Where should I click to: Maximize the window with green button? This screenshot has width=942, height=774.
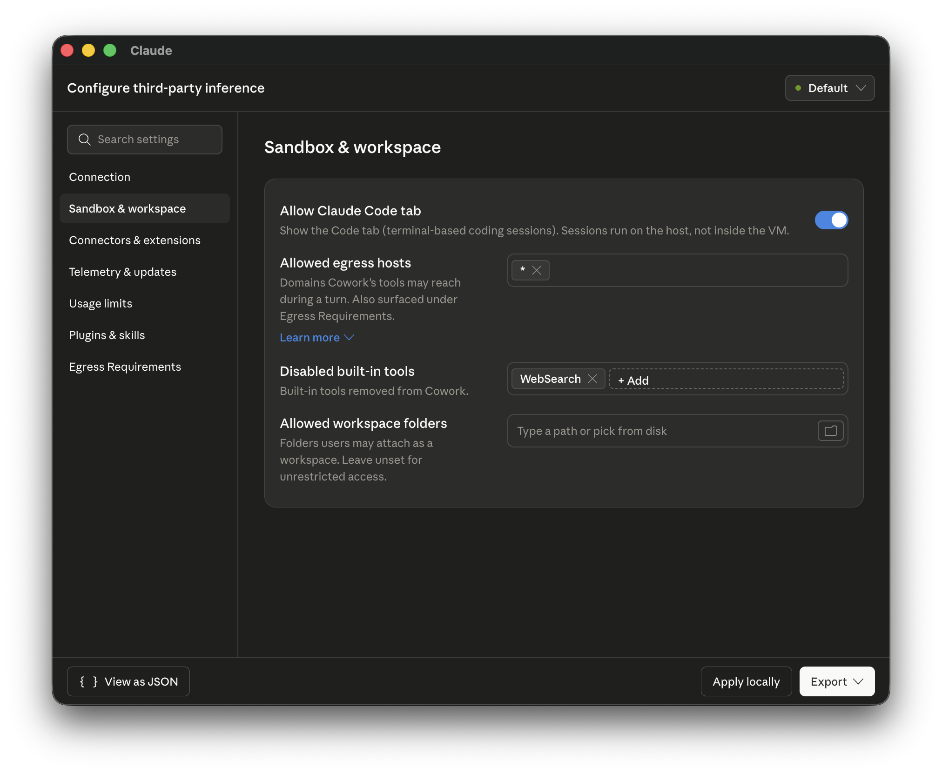(x=110, y=50)
